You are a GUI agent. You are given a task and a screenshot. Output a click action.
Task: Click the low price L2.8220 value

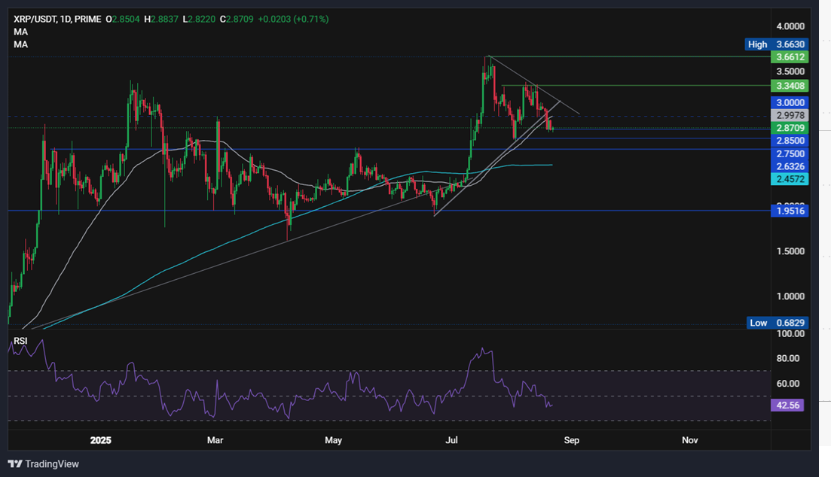(x=199, y=19)
